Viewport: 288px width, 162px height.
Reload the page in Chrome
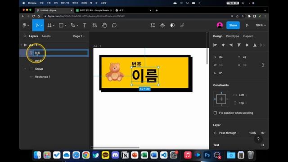(33, 16)
